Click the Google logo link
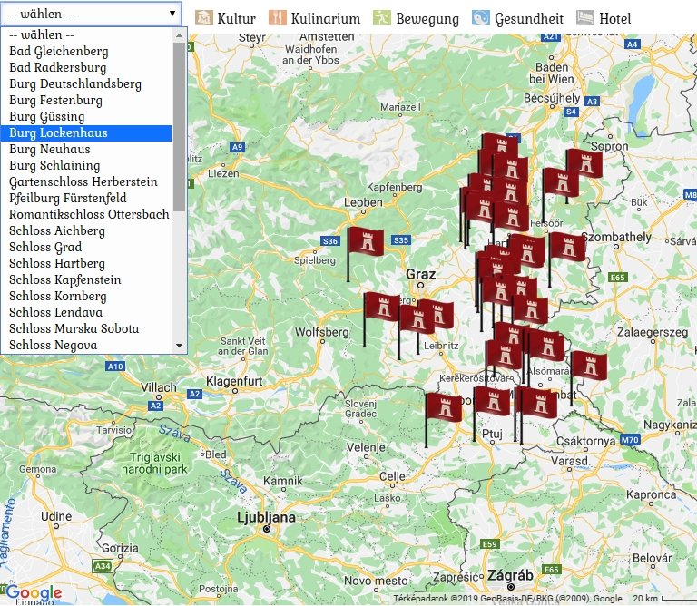 (x=34, y=593)
